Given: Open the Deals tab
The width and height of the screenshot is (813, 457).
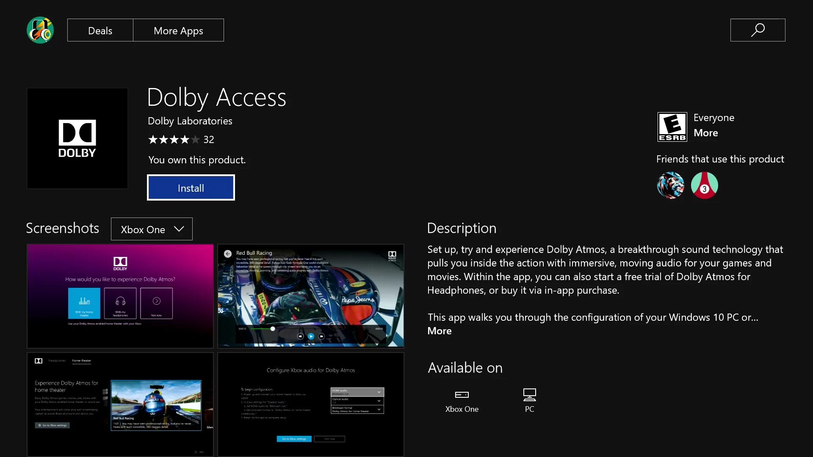Looking at the screenshot, I should (x=100, y=30).
